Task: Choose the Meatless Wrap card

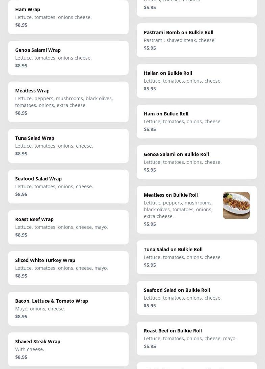Action: pos(68,102)
